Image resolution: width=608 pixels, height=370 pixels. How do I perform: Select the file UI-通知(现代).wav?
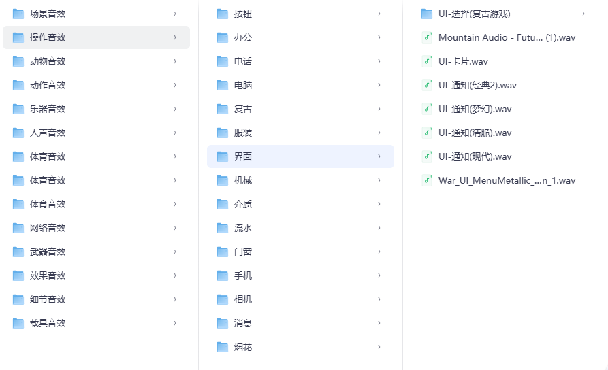pyautogui.click(x=475, y=156)
